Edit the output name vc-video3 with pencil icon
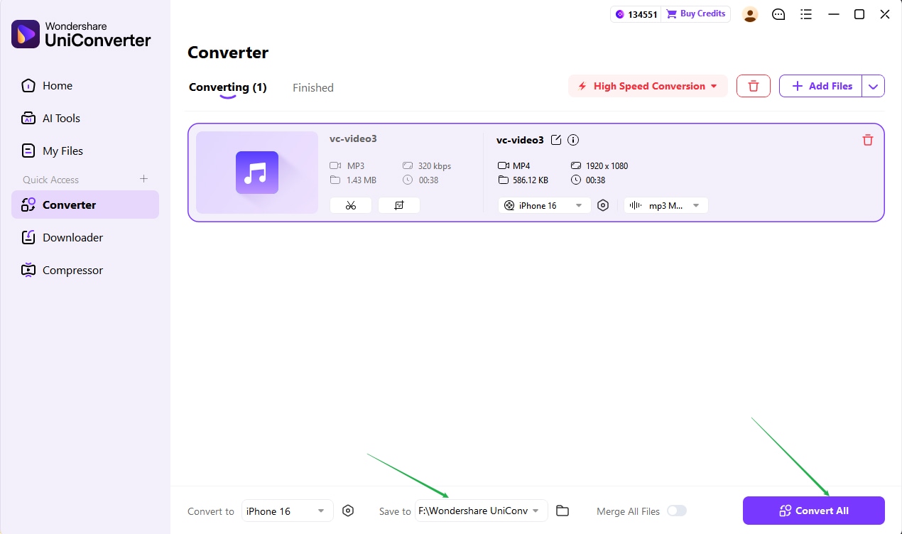 point(556,140)
